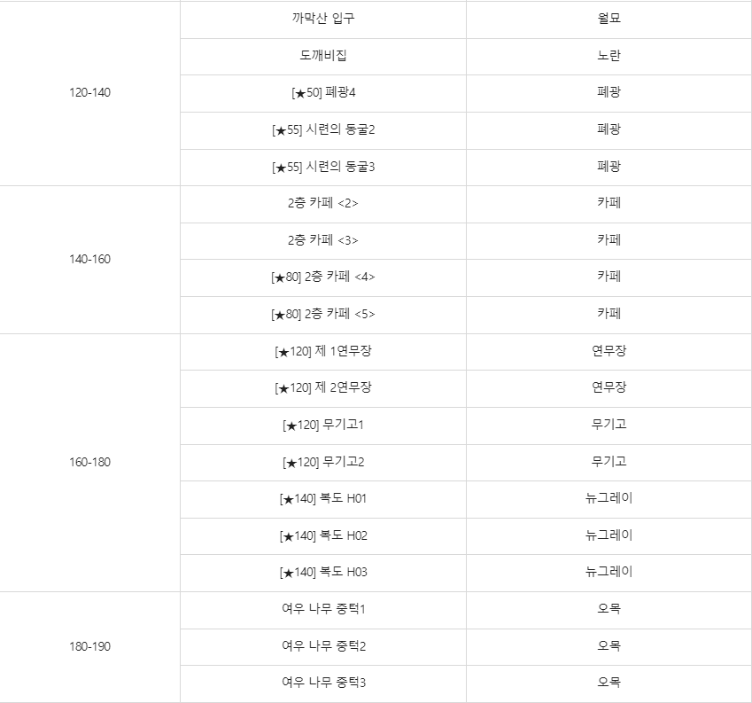
Task: Click the 160-180 level range cell
Action: (89, 463)
